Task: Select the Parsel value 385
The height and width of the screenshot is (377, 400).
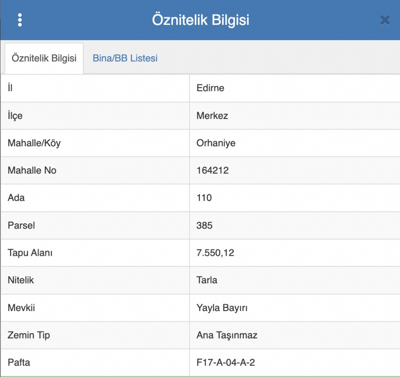Action: 204,225
